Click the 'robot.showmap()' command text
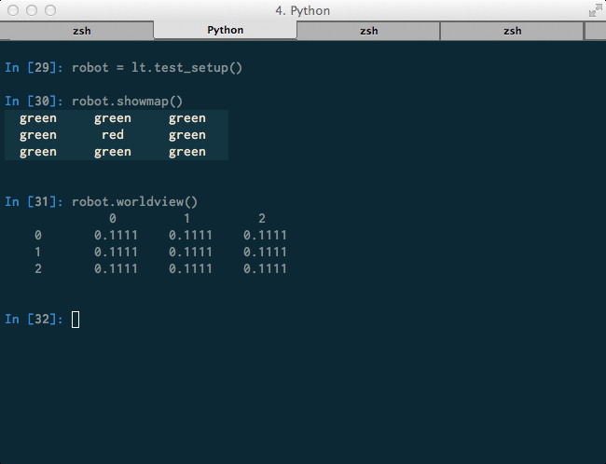This screenshot has height=464, width=606. point(127,102)
